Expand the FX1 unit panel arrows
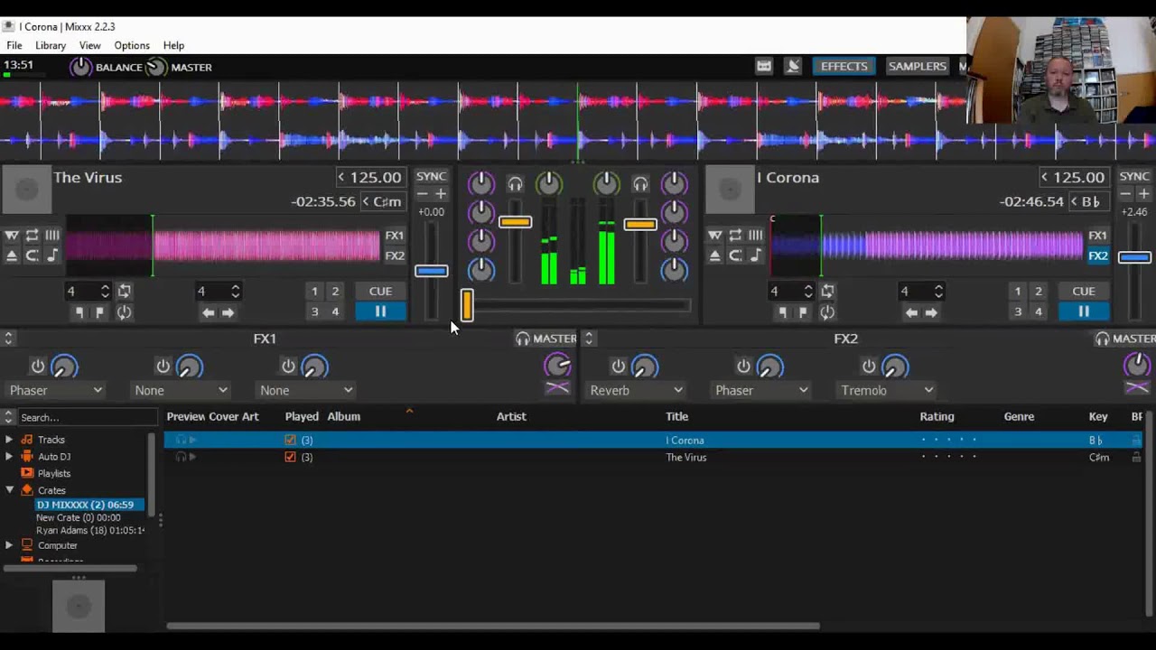Image resolution: width=1156 pixels, height=650 pixels. tap(8, 339)
